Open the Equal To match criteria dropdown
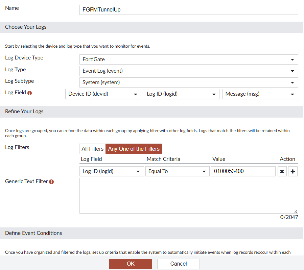 pos(178,171)
